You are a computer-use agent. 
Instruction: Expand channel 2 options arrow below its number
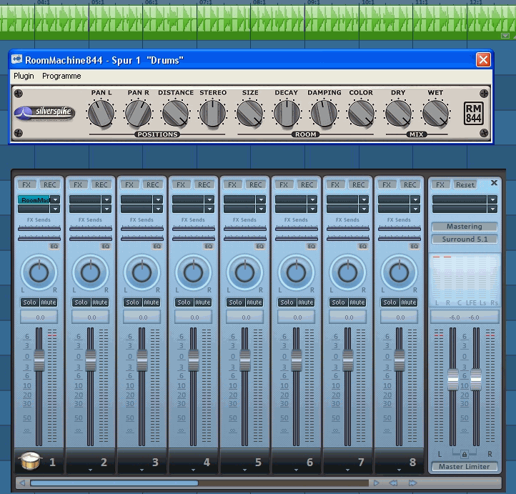(91, 470)
